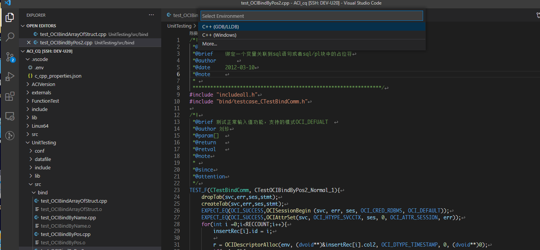Open the Run and Debug view
Viewport: 540px width, 250px height.
click(x=10, y=77)
